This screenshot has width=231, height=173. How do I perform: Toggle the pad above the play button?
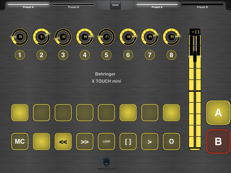point(150,113)
